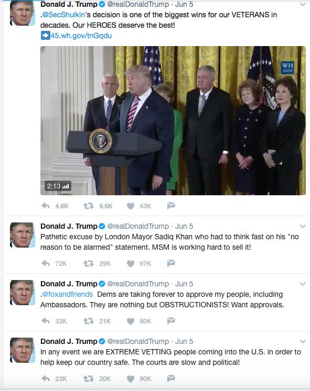This screenshot has width=310, height=391.
Task: Open the @SecShulkin mention link
Action: pyautogui.click(x=63, y=15)
